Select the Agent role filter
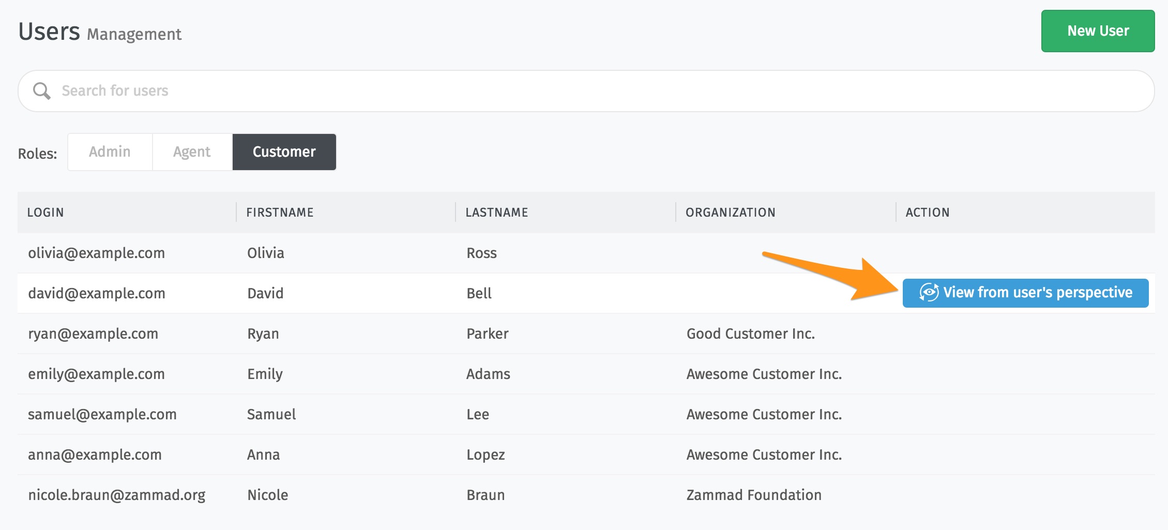The height and width of the screenshot is (530, 1168). tap(192, 152)
